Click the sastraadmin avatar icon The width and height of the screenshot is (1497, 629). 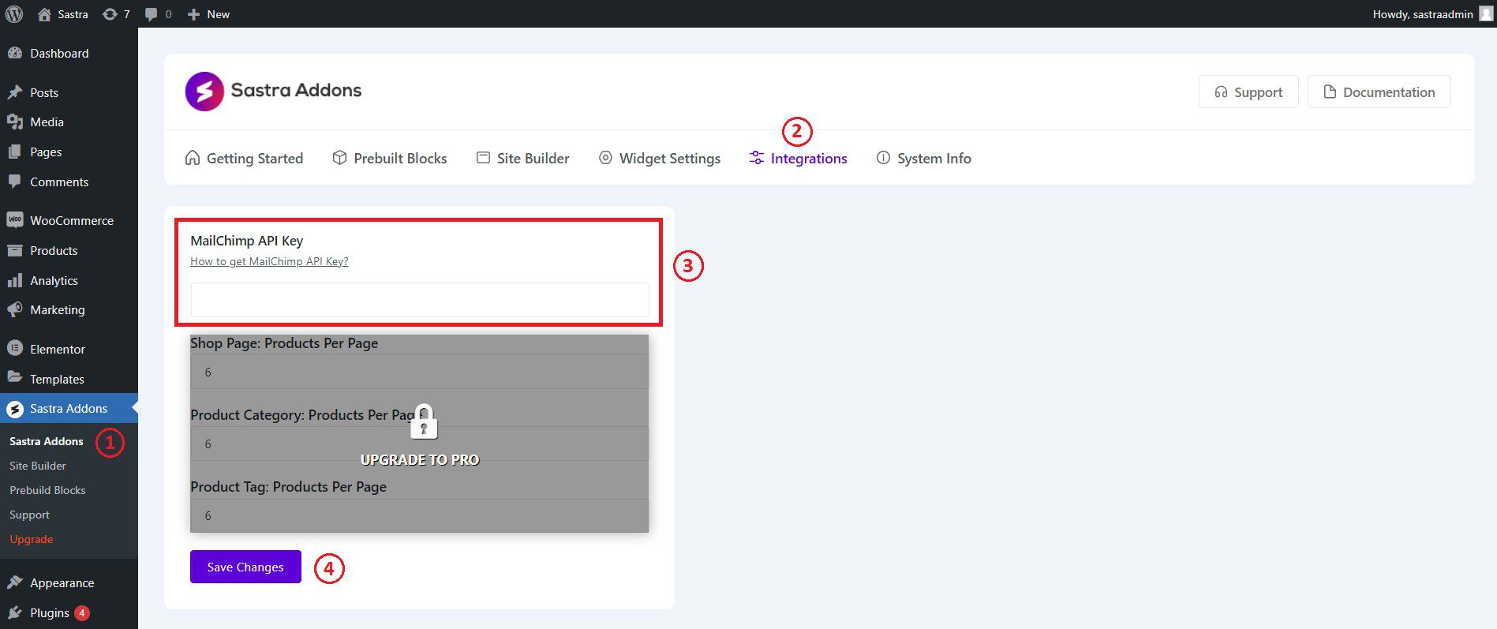click(1486, 13)
